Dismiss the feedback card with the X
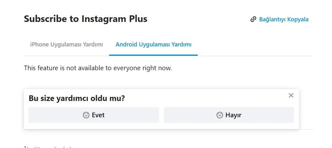Screen dimensions: 332x148 tap(291, 95)
